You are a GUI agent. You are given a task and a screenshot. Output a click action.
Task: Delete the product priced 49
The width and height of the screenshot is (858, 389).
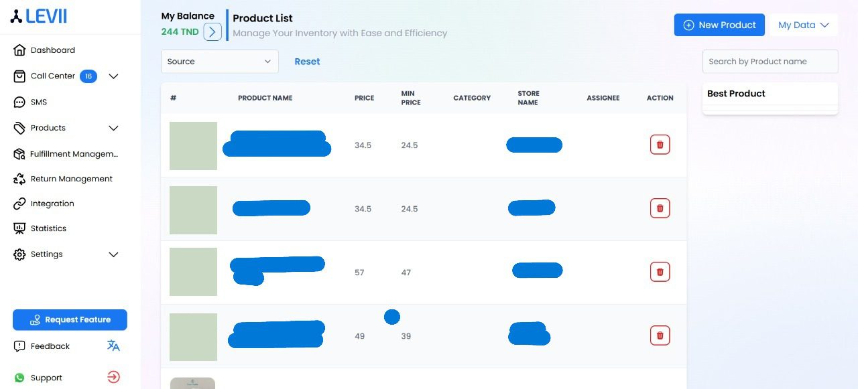[660, 335]
